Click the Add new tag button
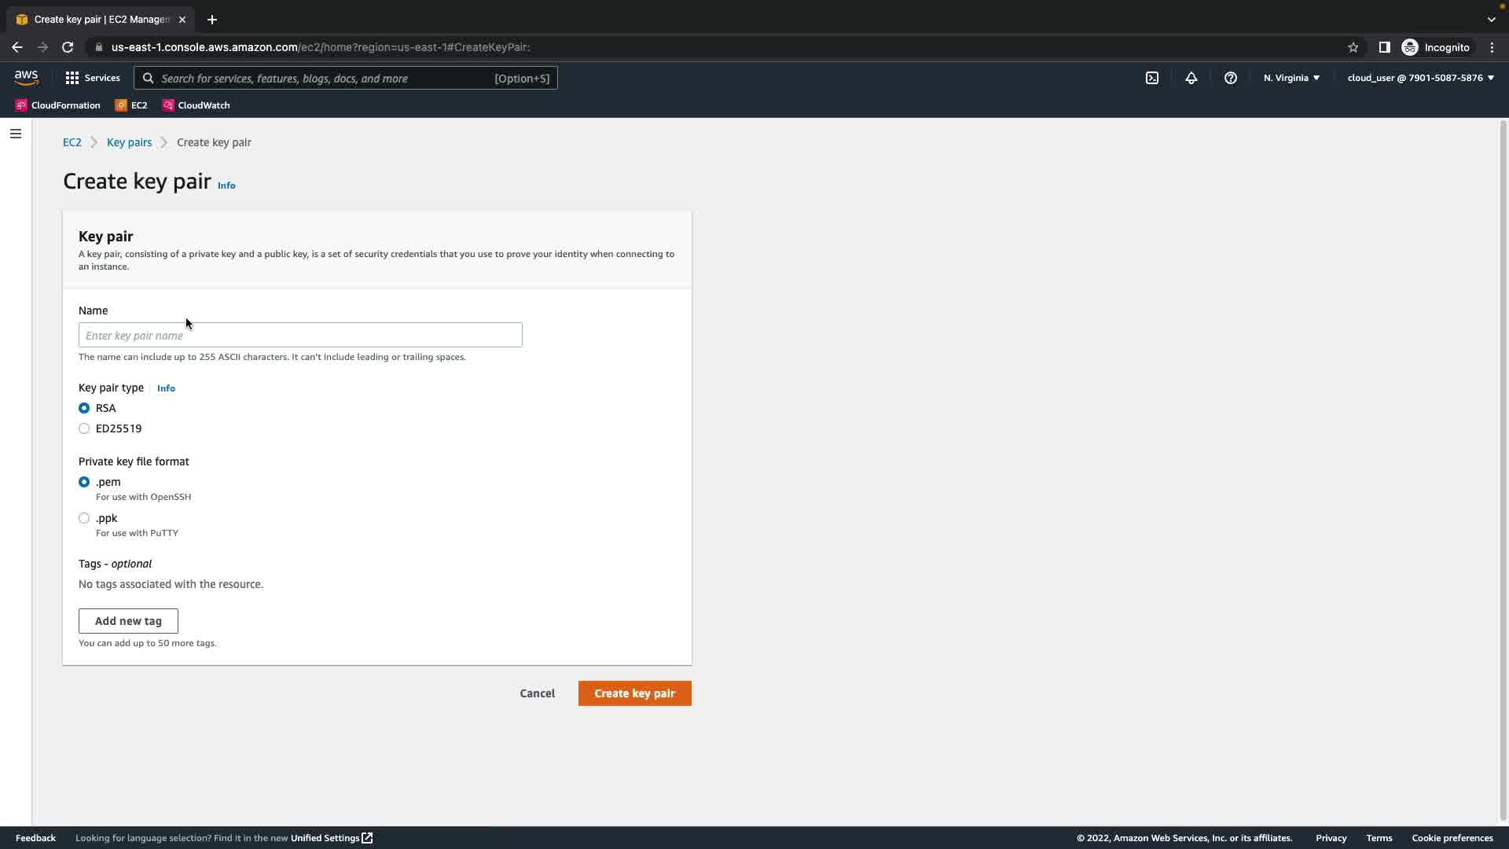The height and width of the screenshot is (849, 1509). [128, 621]
